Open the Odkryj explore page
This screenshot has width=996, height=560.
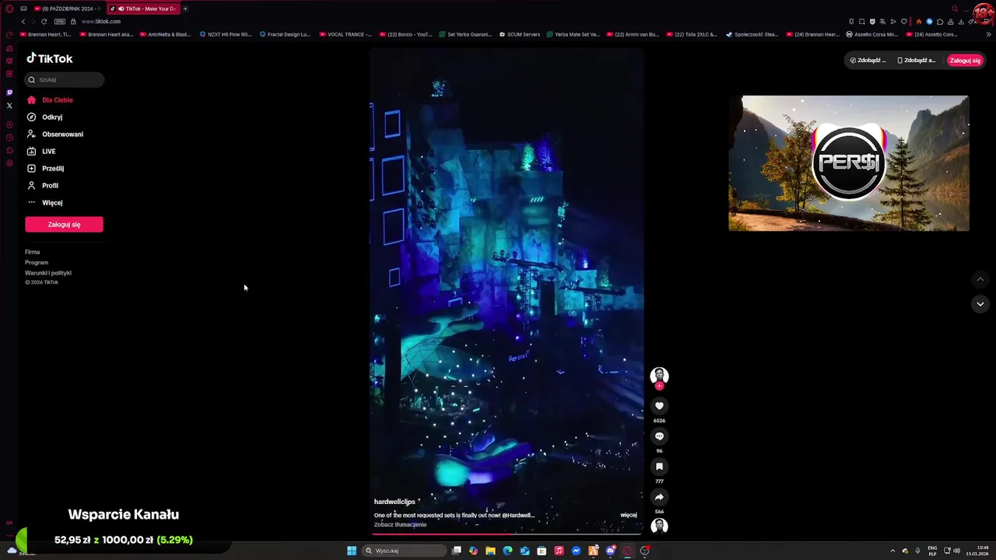tap(45, 117)
